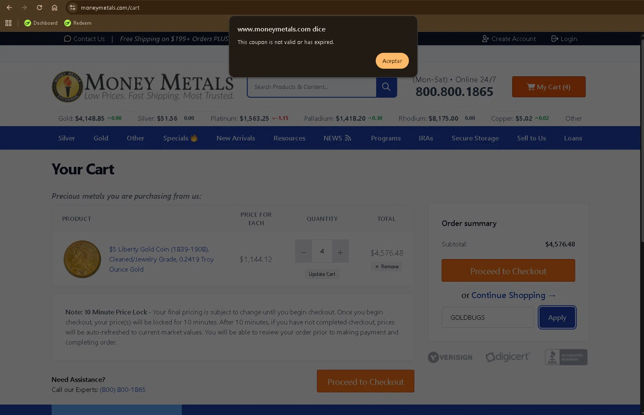Click the DigiCert trust badge
Viewport: 644px width, 415px height.
pyautogui.click(x=508, y=357)
